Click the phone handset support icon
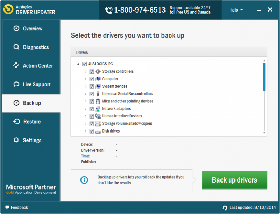Viewport: 280px width, 214px height. pos(109,10)
